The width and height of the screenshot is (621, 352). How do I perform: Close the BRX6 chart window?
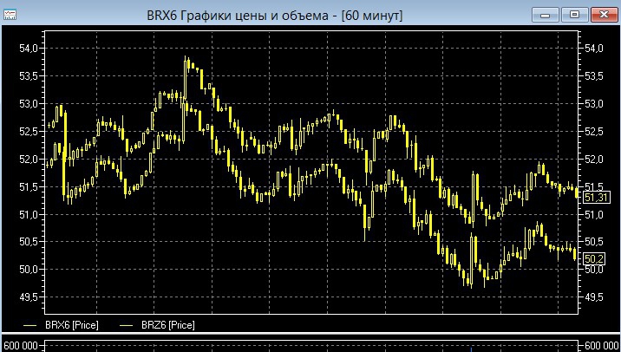[x=604, y=15]
